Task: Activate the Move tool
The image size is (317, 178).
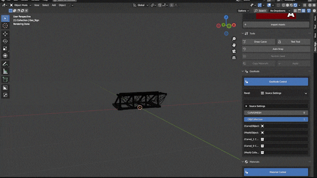Action: (5, 34)
